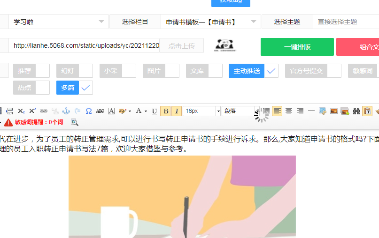Add a character border with the framed A icon

tap(111, 111)
